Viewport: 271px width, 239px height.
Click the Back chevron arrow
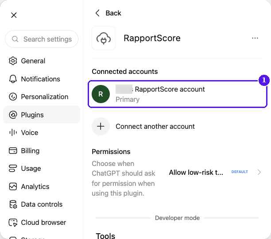point(98,13)
